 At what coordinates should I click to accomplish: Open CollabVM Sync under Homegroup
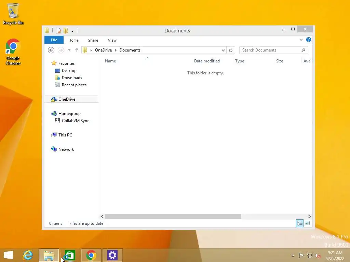click(76, 120)
